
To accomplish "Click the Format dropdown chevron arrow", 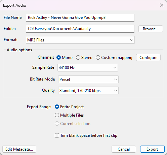I will pos(132,40).
